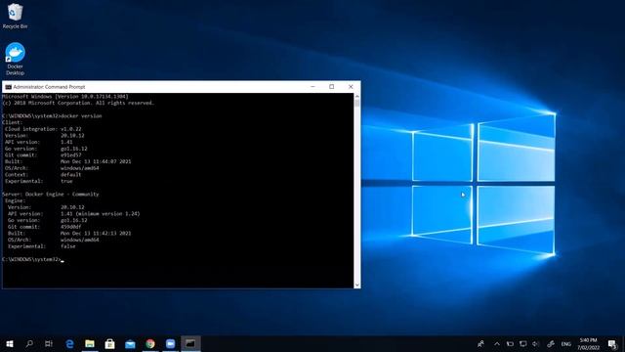Click the Command Prompt scroll down arrow
Viewport: 625px width, 352px height.
(x=356, y=285)
